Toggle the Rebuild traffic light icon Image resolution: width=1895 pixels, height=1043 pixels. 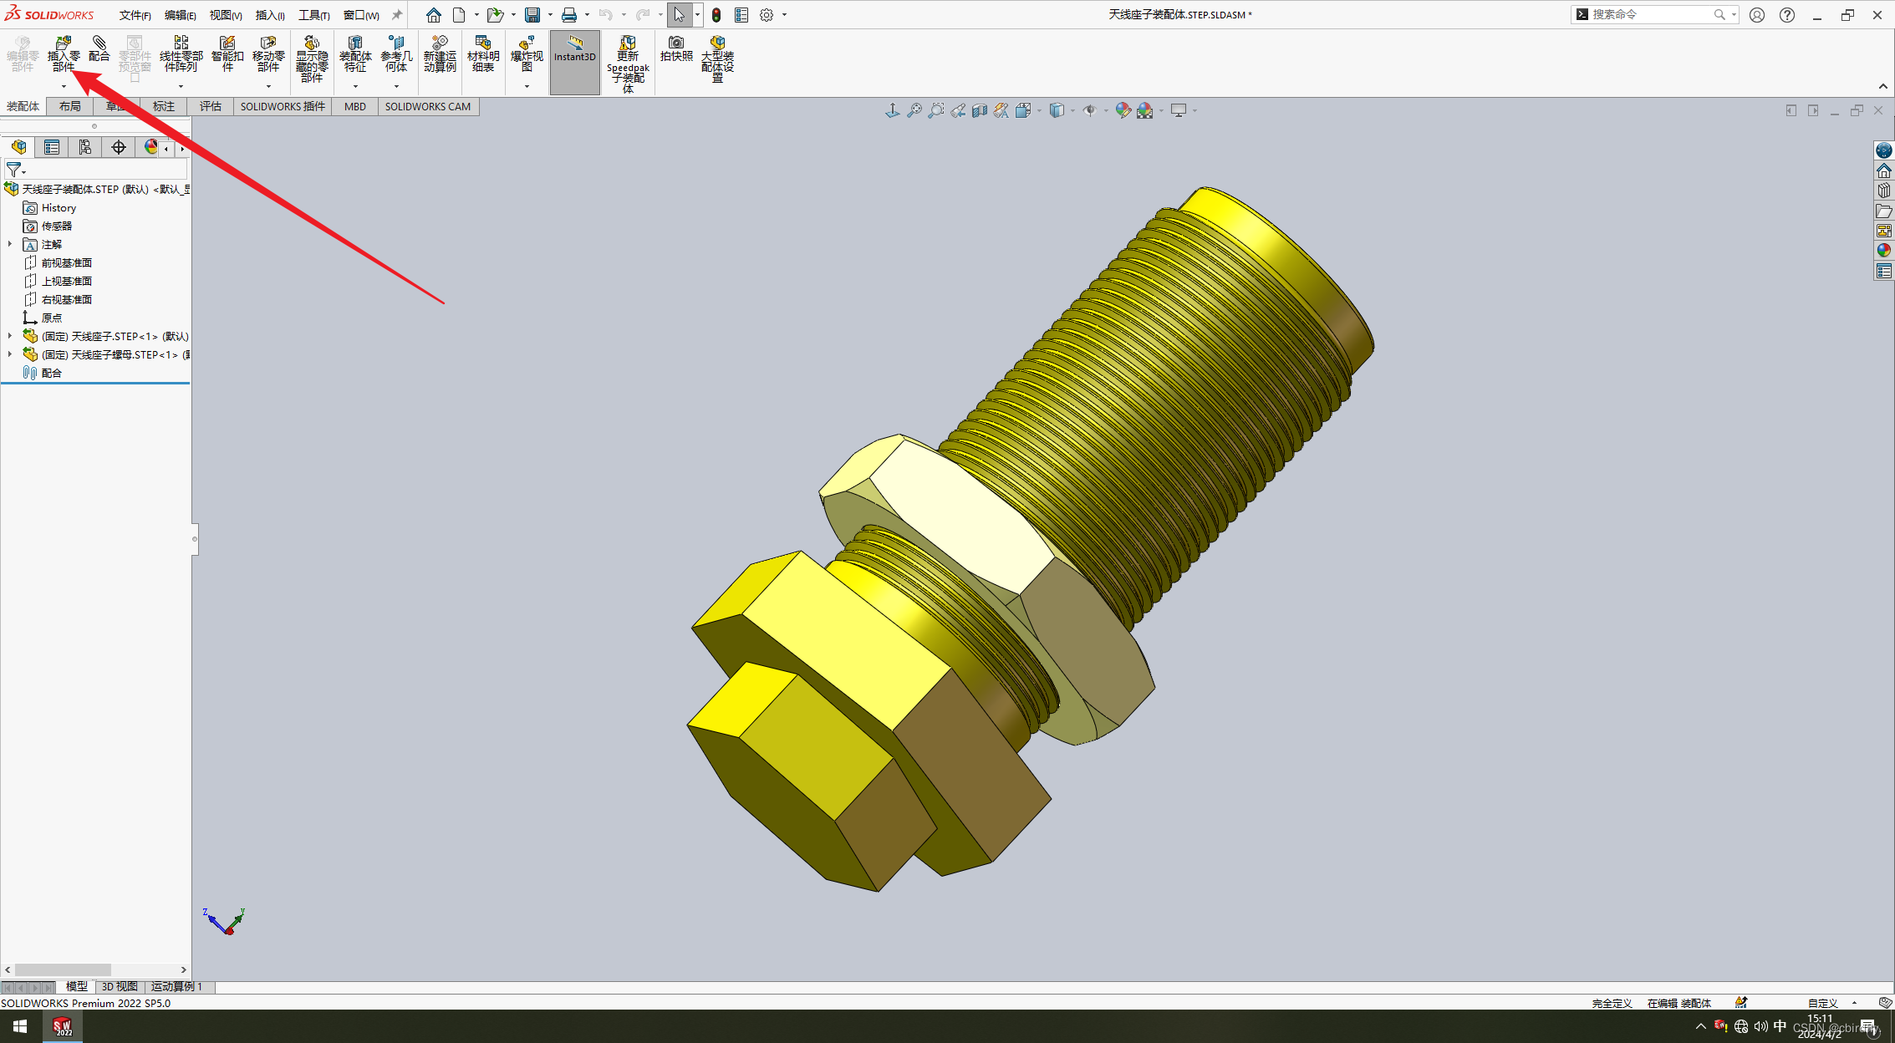(716, 15)
